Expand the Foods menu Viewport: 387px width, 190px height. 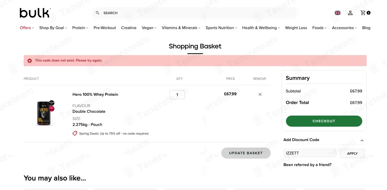click(x=319, y=28)
